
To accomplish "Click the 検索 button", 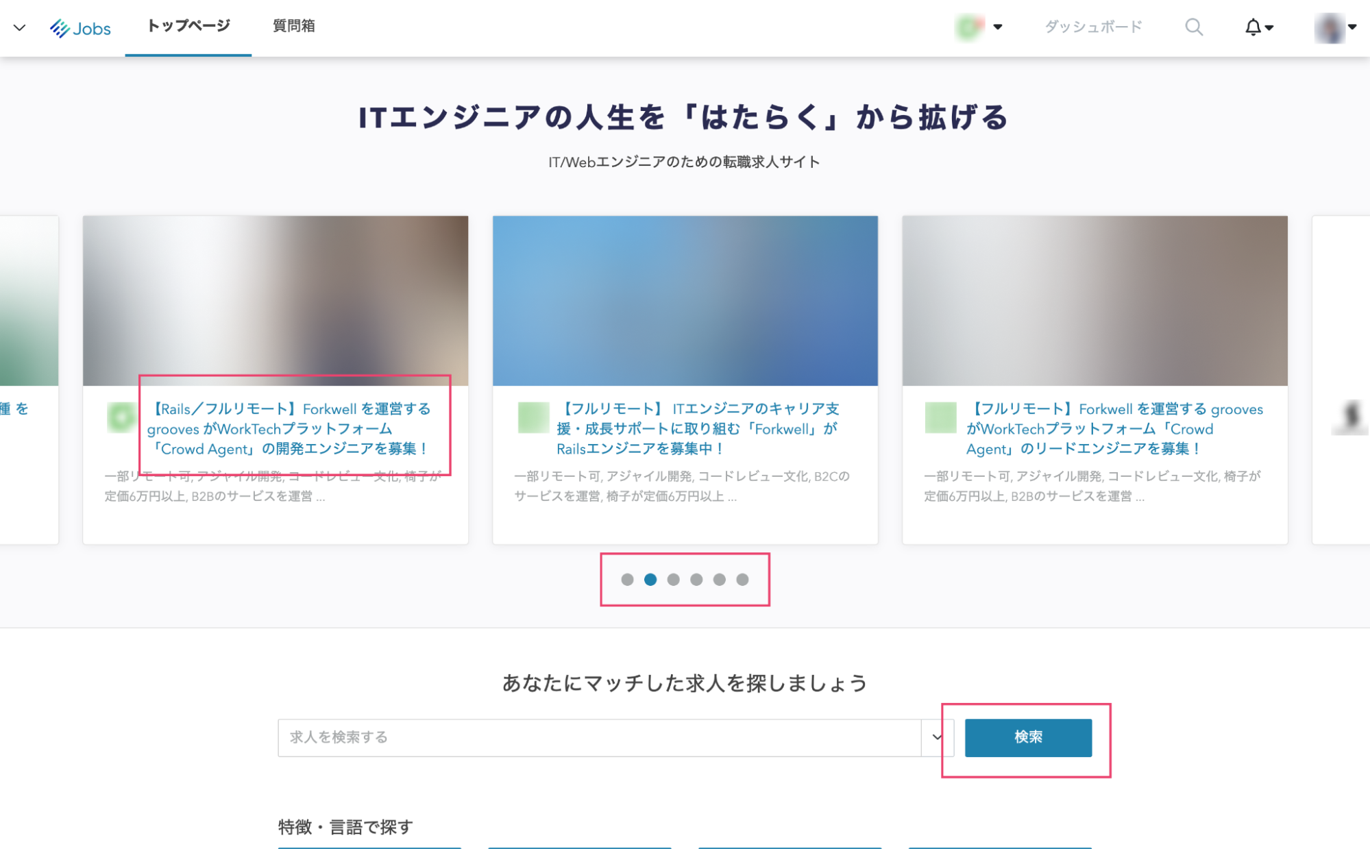I will [1028, 738].
